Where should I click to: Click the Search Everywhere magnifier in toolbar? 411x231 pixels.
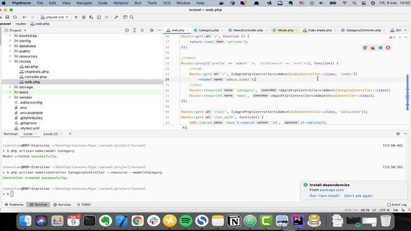(132, 17)
